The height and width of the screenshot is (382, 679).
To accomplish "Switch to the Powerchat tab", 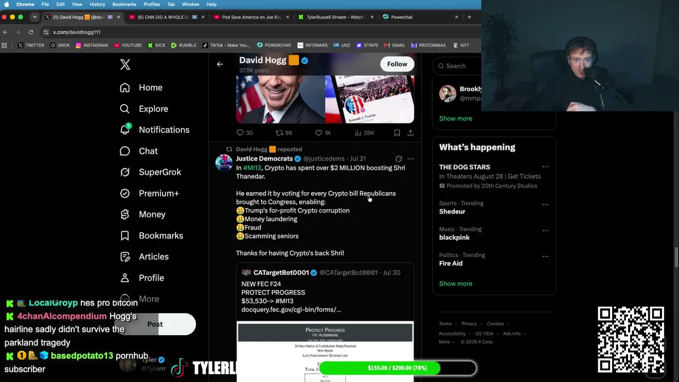I will (420, 17).
